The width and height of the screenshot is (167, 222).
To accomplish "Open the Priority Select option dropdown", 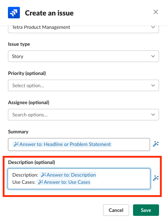I will click(x=83, y=85).
